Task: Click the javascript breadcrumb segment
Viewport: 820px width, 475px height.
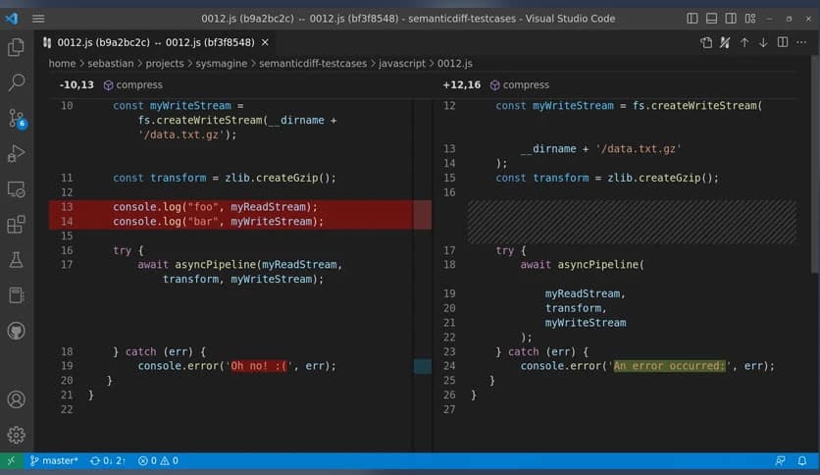Action: click(x=403, y=63)
